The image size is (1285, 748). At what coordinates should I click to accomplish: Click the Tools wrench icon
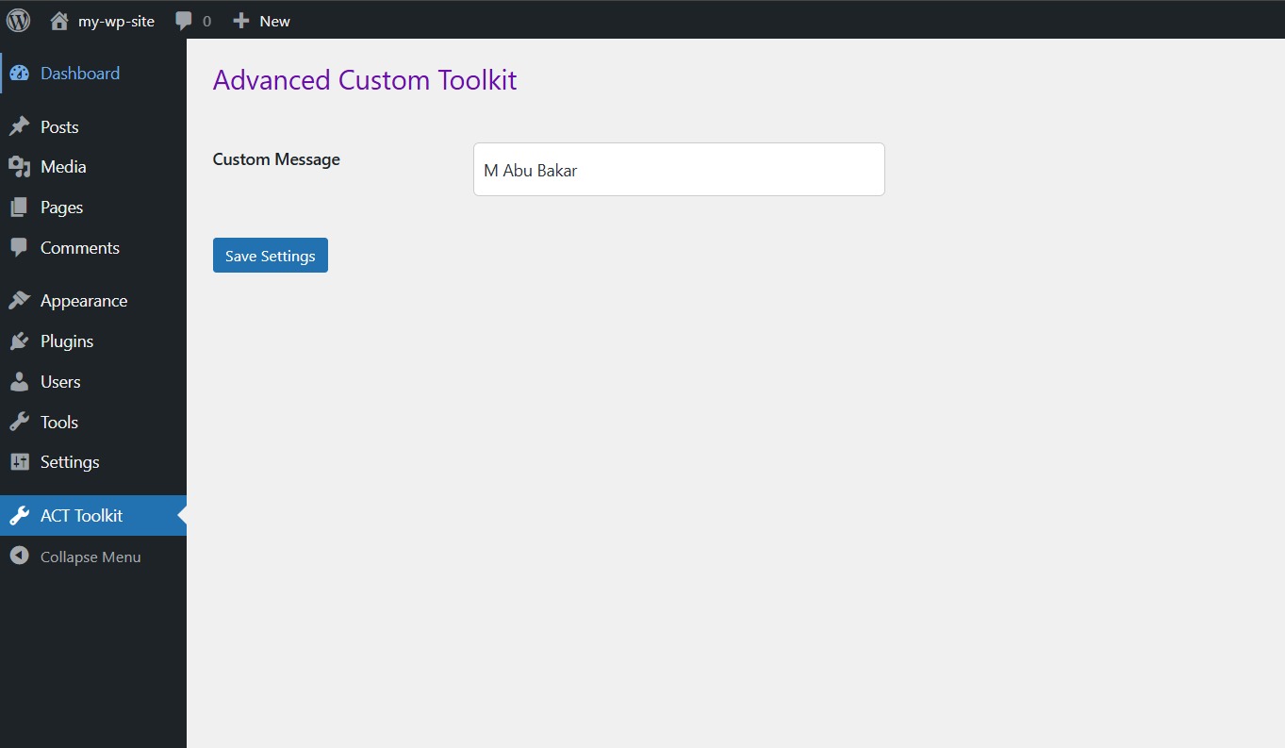(19, 422)
